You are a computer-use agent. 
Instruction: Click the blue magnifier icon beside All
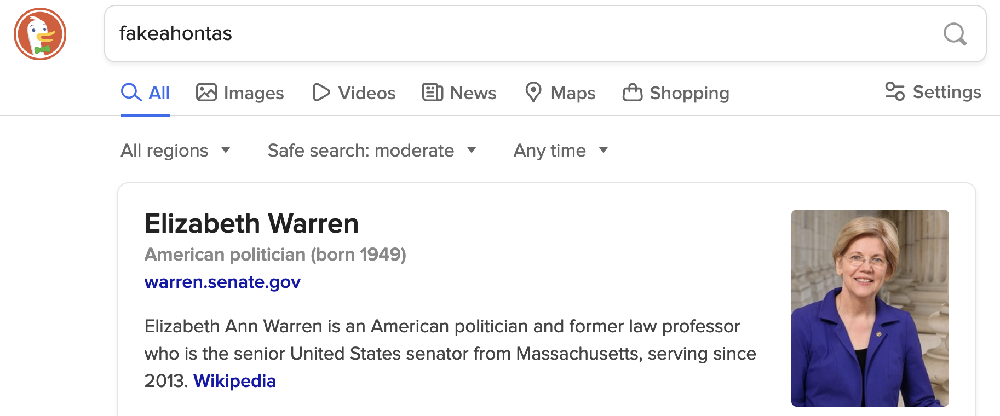pyautogui.click(x=131, y=93)
